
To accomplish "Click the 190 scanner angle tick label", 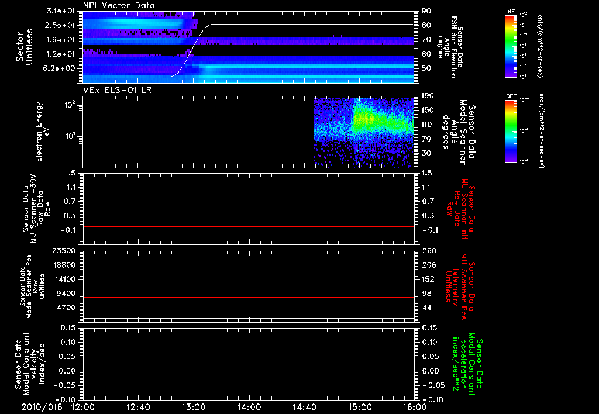I will click(428, 96).
